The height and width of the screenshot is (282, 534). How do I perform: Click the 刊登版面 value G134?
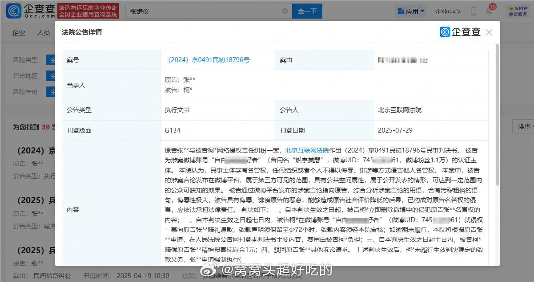pos(173,130)
